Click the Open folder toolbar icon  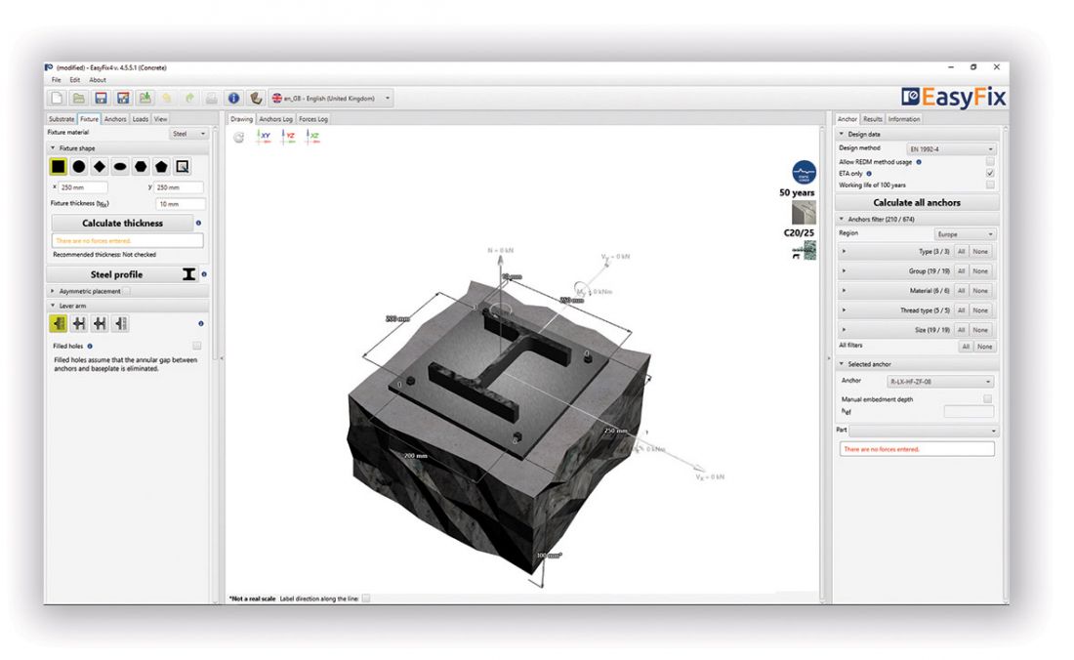coord(79,99)
